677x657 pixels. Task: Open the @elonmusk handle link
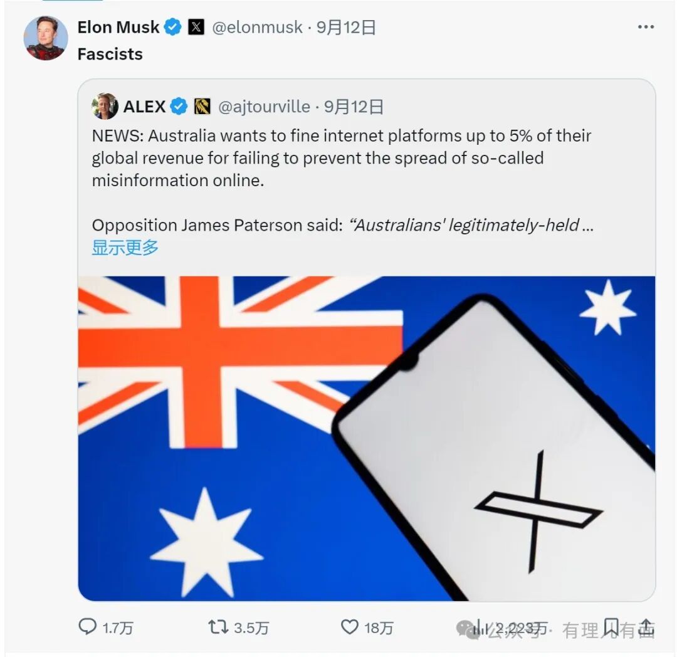click(x=258, y=28)
